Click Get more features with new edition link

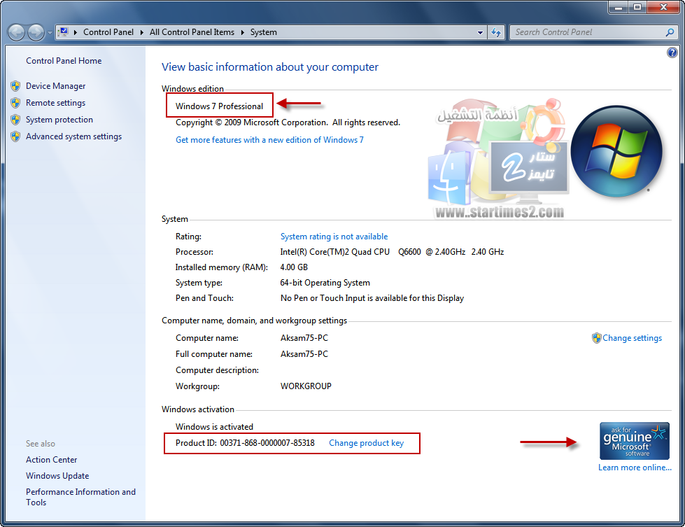click(x=269, y=140)
